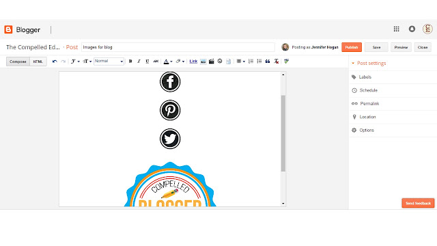Toggle italic formatting
Screen dimensions: 437x246
(139, 61)
